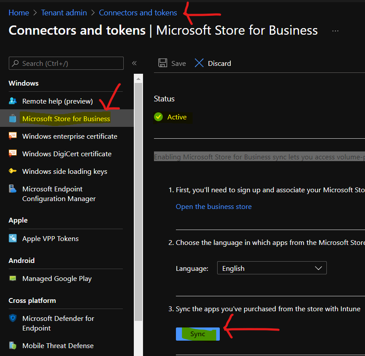The image size is (365, 356).
Task: Collapse the sidebar with double chevron
Action: (134, 63)
